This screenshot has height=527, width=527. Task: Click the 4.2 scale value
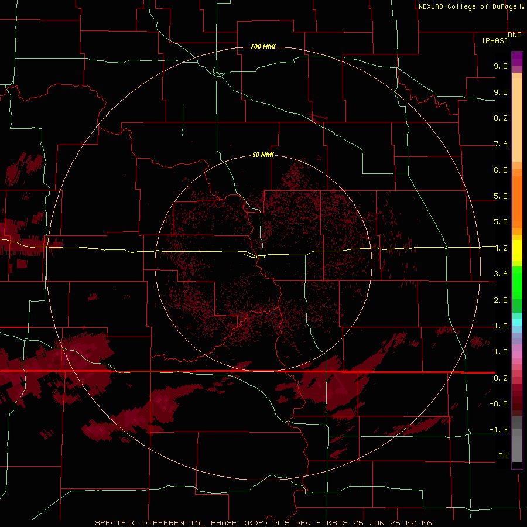pyautogui.click(x=501, y=248)
